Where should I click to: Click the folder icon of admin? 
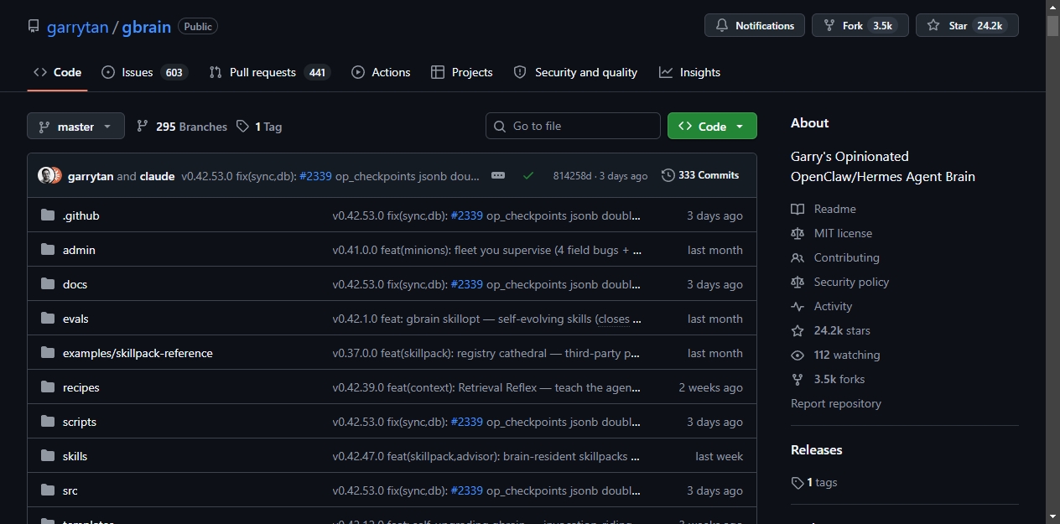(48, 250)
